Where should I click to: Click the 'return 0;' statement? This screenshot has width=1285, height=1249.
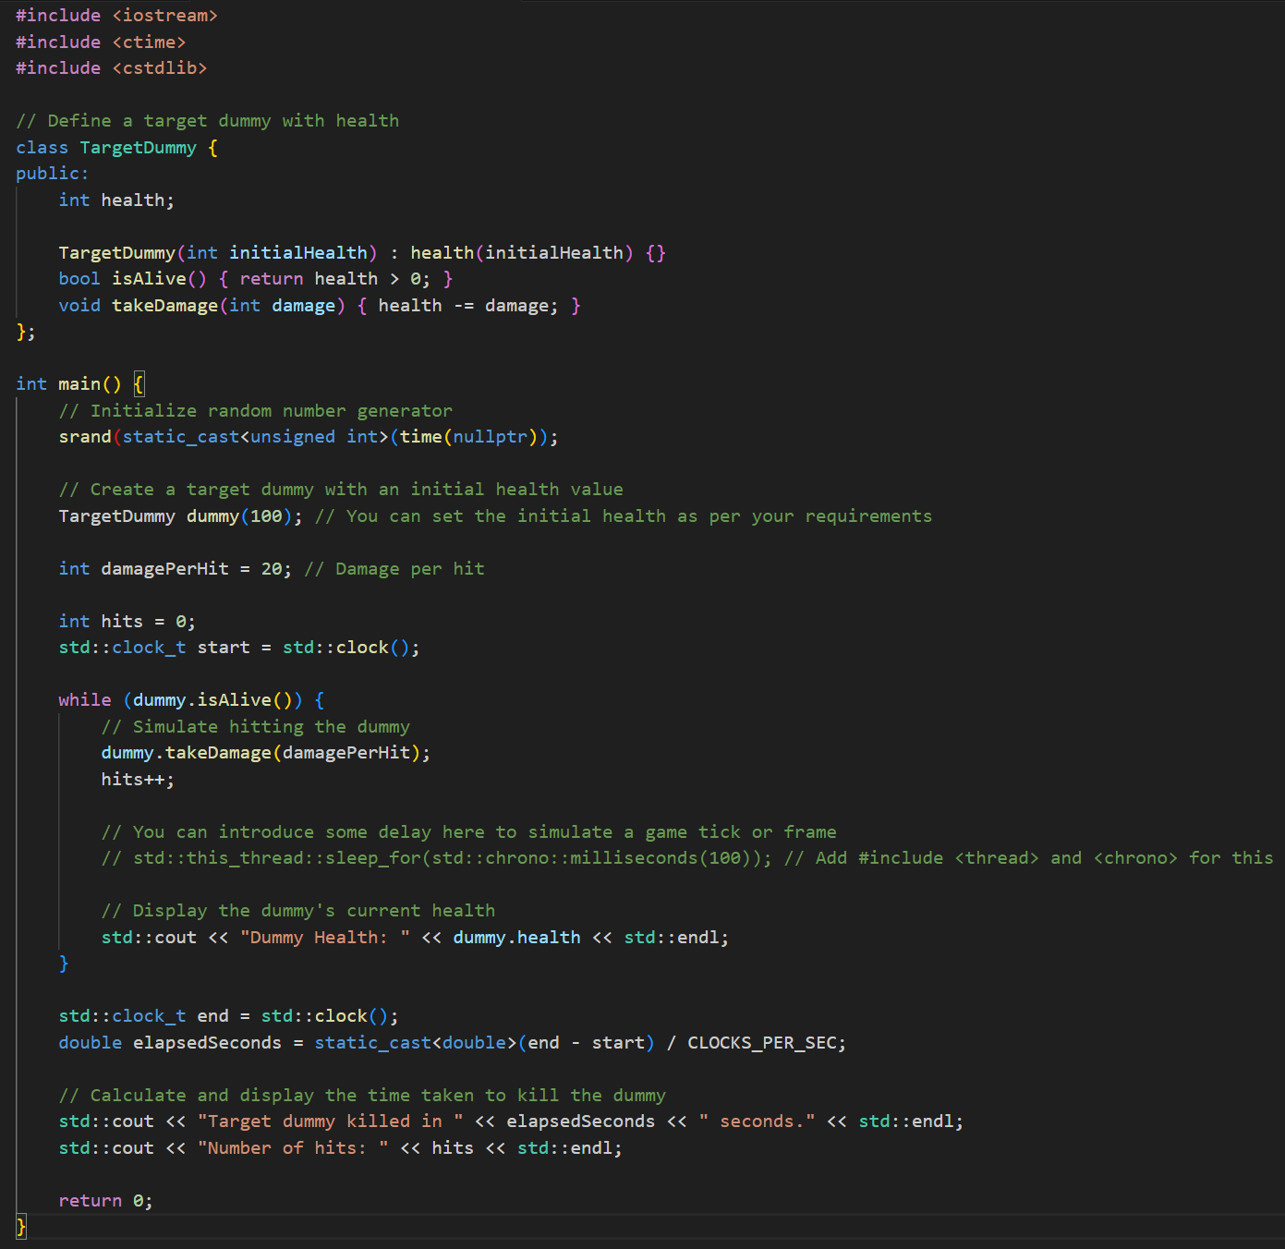click(104, 1201)
